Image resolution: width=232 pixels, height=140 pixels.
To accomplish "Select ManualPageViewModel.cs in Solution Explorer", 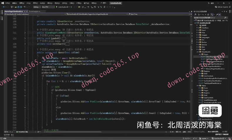I will [215, 69].
